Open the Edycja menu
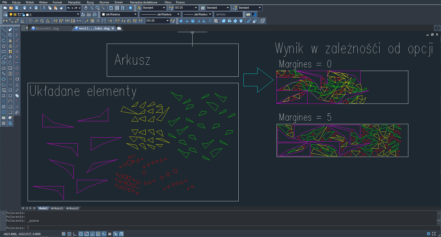Image resolution: width=441 pixels, height=237 pixels. tap(16, 2)
